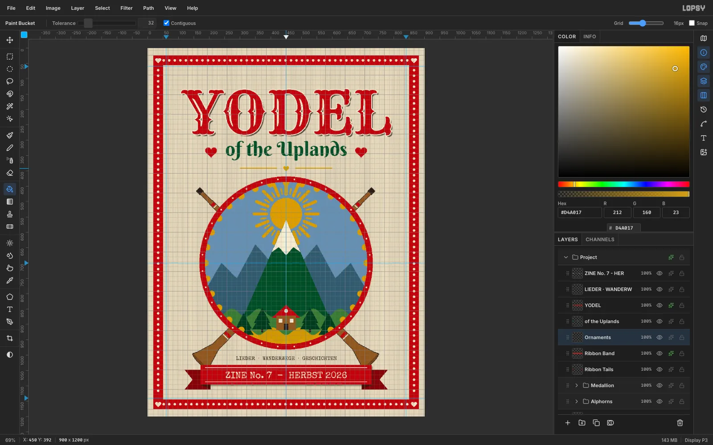Select the Eraser tool
The height and width of the screenshot is (445, 713).
point(10,173)
